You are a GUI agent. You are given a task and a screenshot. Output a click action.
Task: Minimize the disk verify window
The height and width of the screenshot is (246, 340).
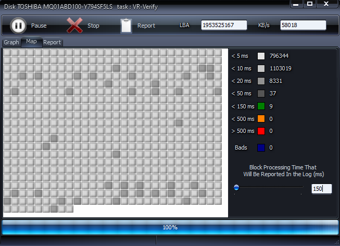click(296, 4)
